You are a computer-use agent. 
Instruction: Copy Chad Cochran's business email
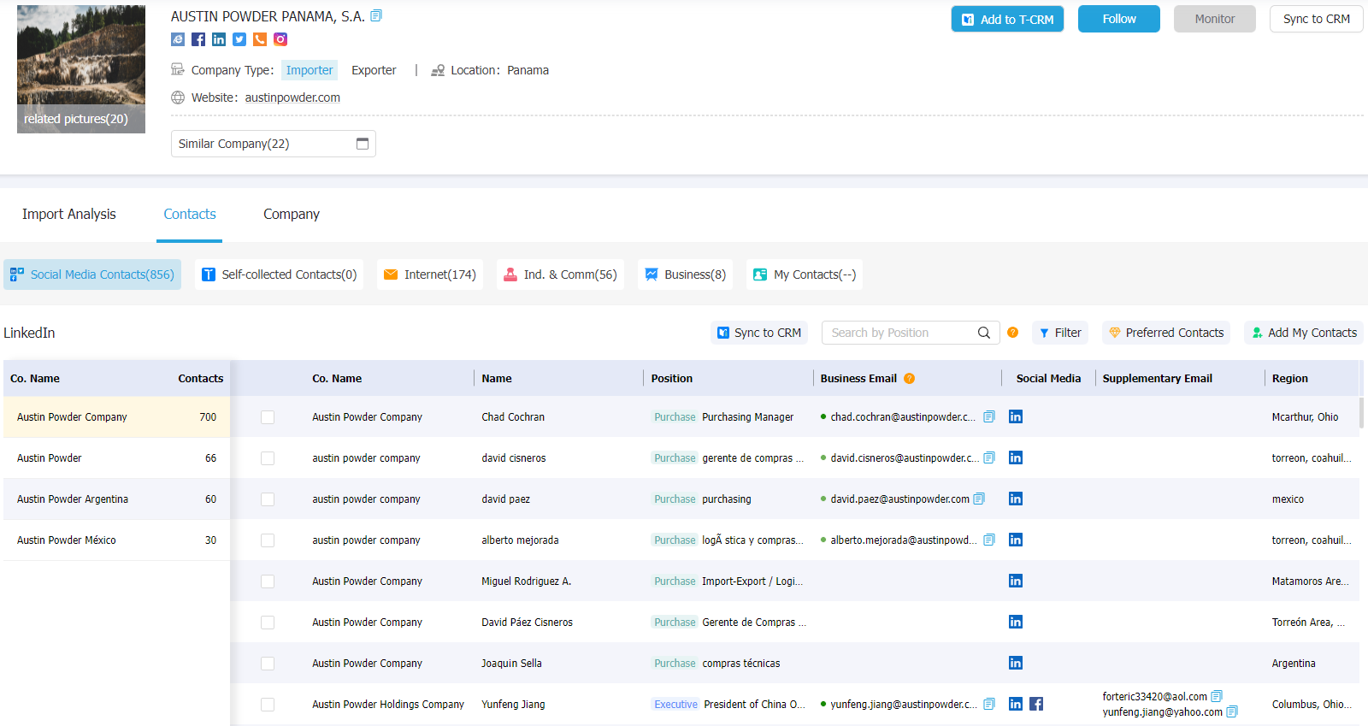pyautogui.click(x=989, y=416)
